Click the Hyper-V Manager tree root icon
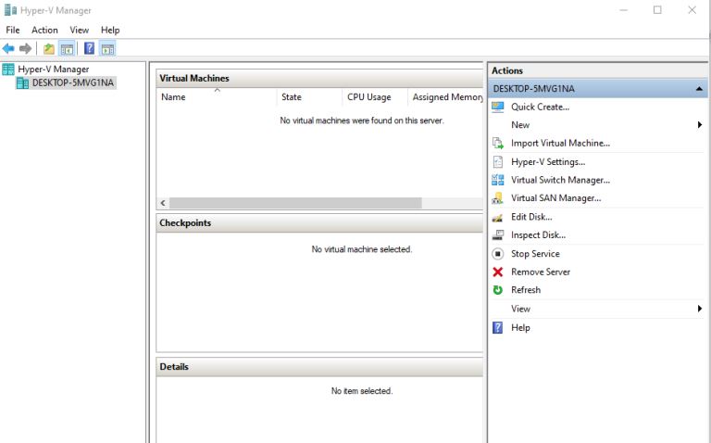 [8, 69]
